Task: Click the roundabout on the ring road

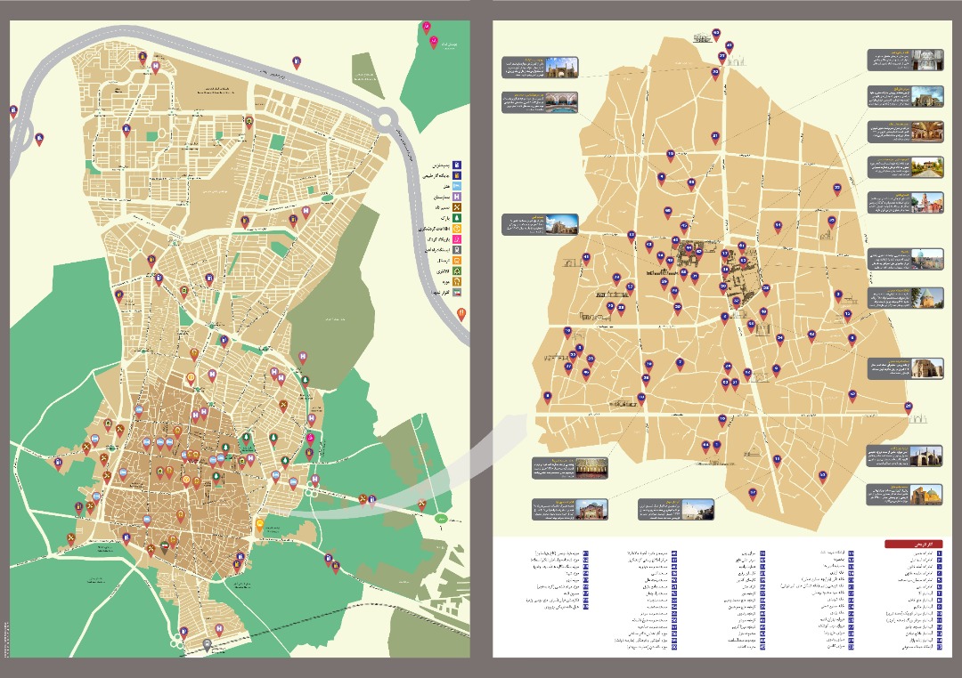Action: (387, 116)
